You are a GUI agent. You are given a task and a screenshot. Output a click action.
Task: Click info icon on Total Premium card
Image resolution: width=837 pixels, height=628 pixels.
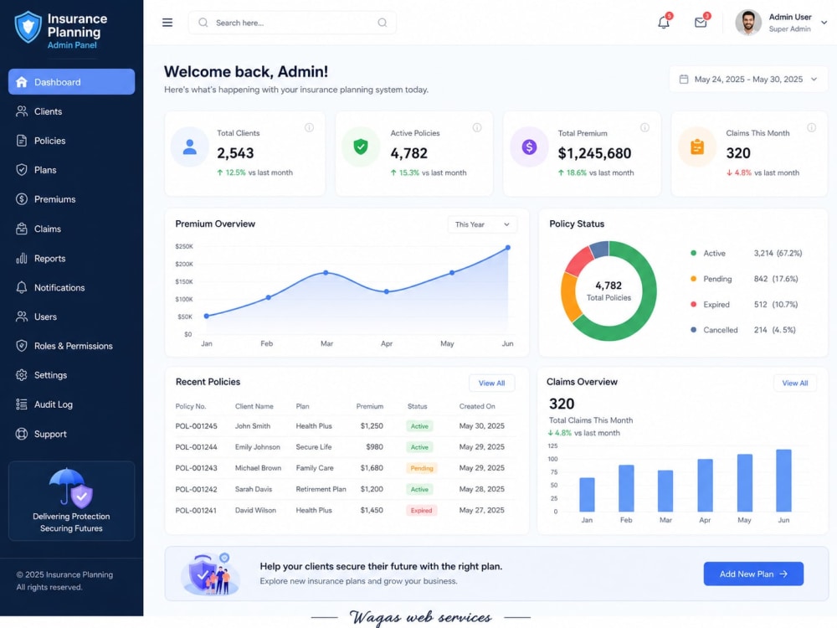pos(644,127)
